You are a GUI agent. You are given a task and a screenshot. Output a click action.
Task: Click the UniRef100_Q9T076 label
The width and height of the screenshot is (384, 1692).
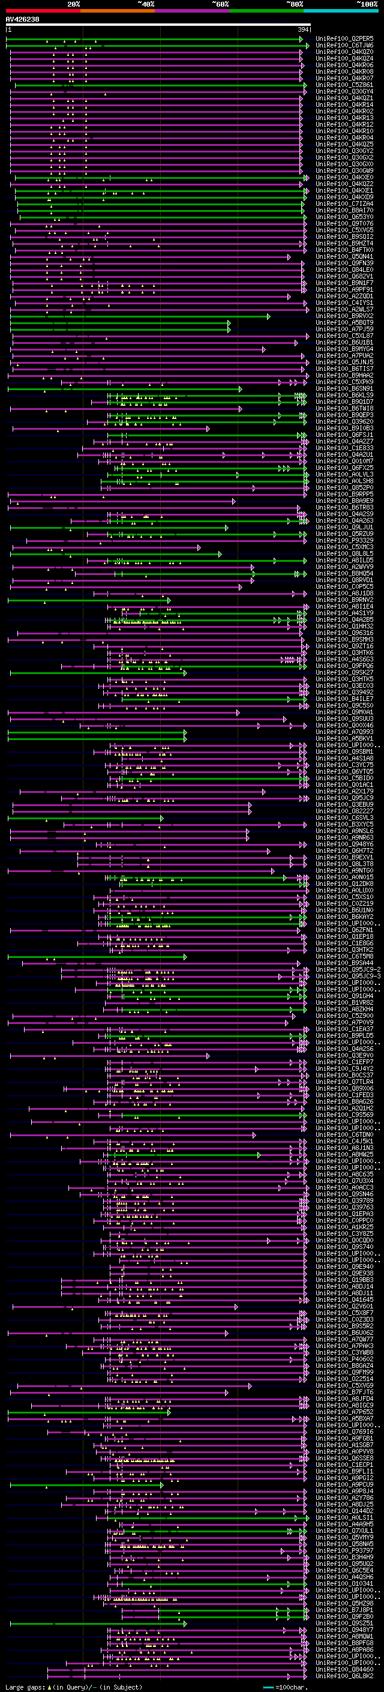pyautogui.click(x=344, y=223)
